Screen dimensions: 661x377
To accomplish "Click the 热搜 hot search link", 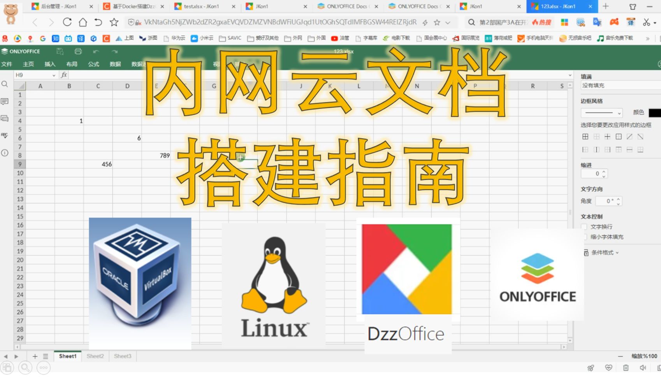I will 541,22.
